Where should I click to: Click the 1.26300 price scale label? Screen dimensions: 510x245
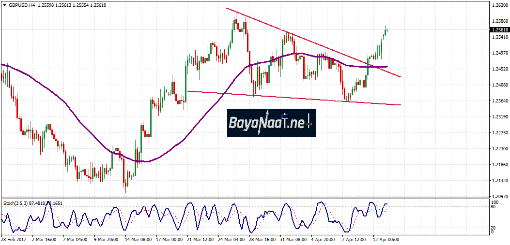tap(498, 5)
